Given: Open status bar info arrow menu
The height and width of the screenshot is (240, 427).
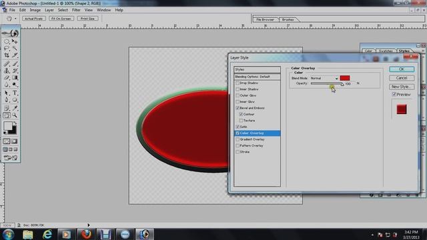Looking at the screenshot, I should tap(89, 225).
